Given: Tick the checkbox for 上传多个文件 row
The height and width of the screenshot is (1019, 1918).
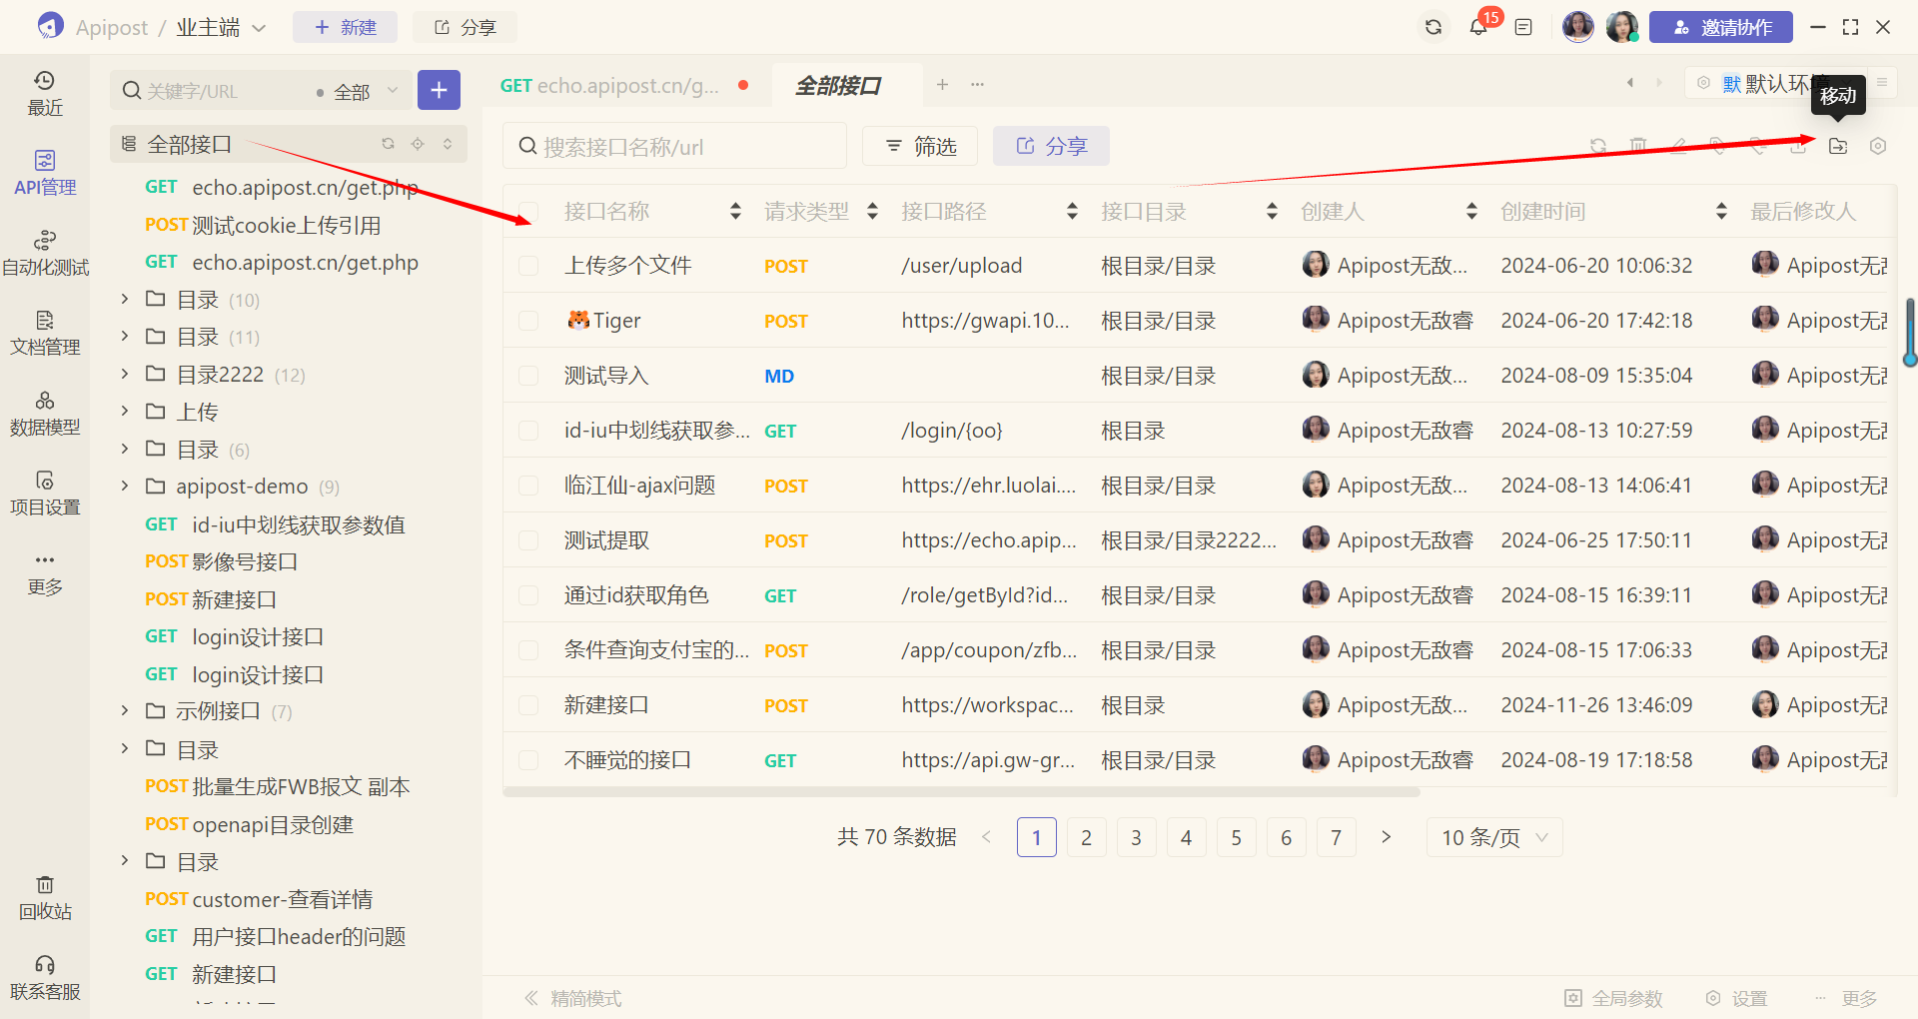Looking at the screenshot, I should (x=528, y=266).
